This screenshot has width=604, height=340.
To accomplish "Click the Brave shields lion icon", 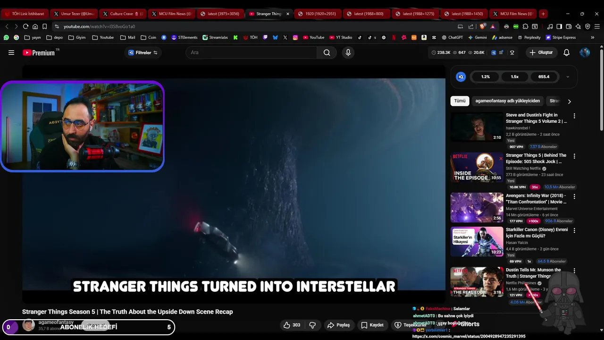I will click(482, 26).
